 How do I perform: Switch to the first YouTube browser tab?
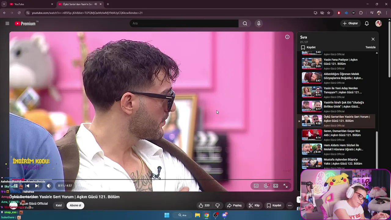click(30, 4)
